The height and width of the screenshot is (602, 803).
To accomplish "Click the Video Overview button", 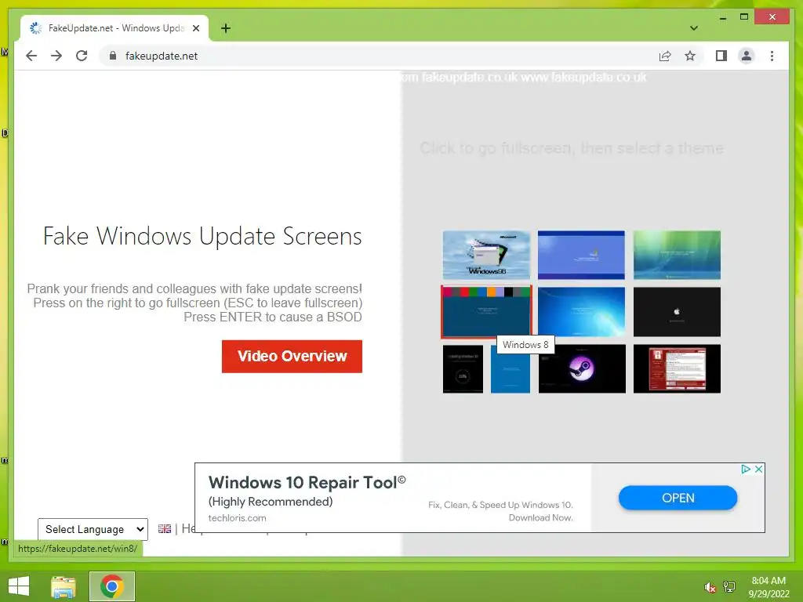I will [292, 357].
